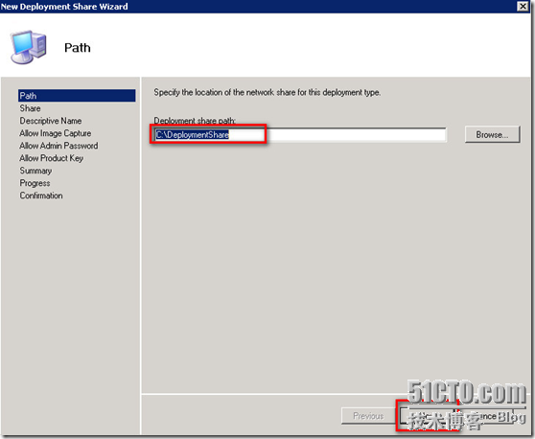Select the Progress step in the sidebar
The height and width of the screenshot is (439, 535).
click(35, 183)
